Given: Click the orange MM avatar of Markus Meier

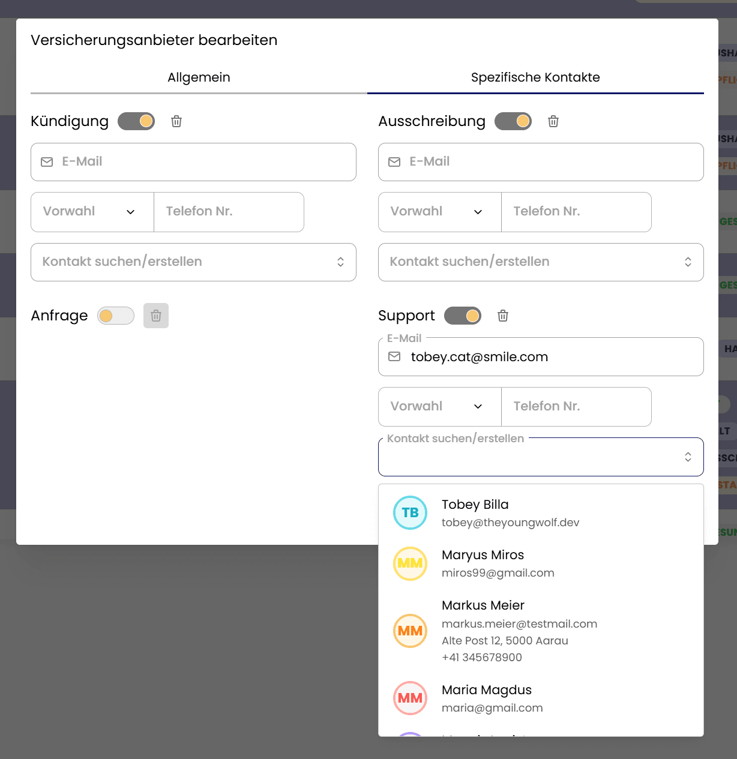Looking at the screenshot, I should click(410, 631).
